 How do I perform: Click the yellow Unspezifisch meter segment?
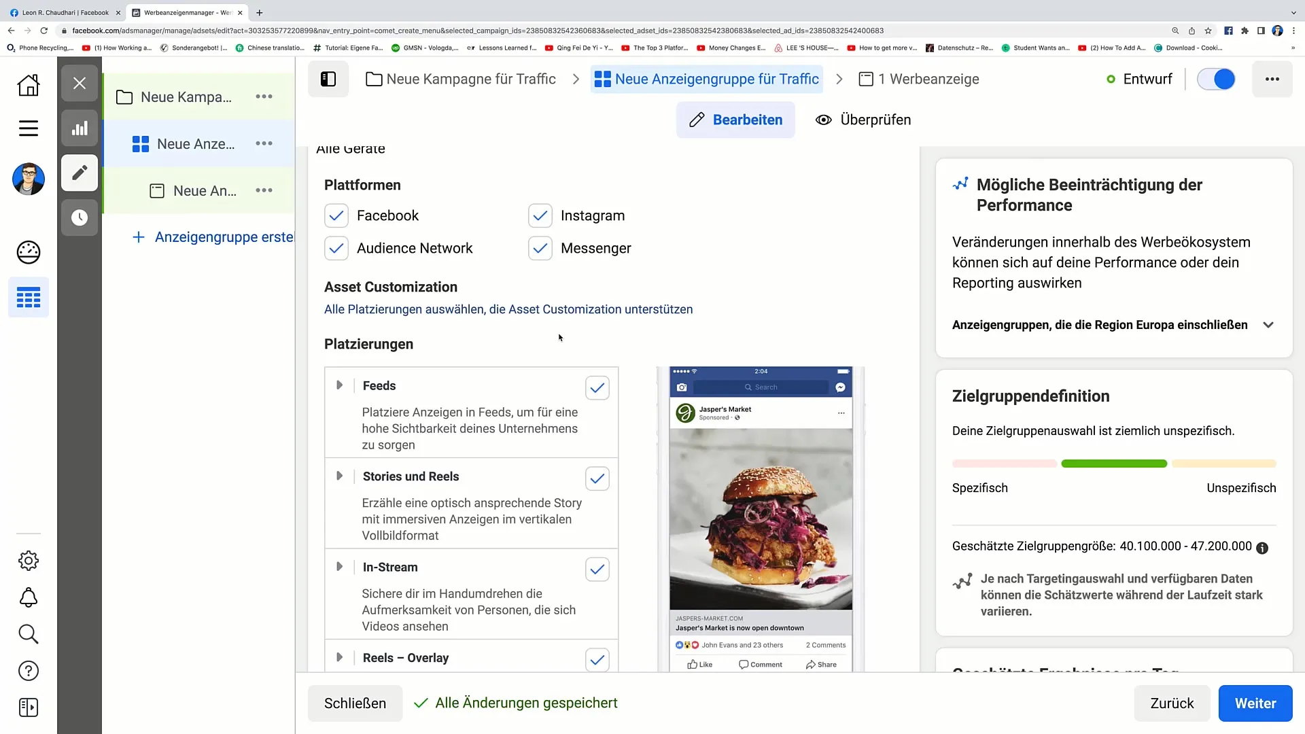coord(1223,464)
